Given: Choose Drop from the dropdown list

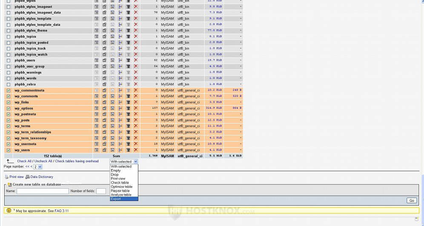Looking at the screenshot, I should click(x=124, y=175).
